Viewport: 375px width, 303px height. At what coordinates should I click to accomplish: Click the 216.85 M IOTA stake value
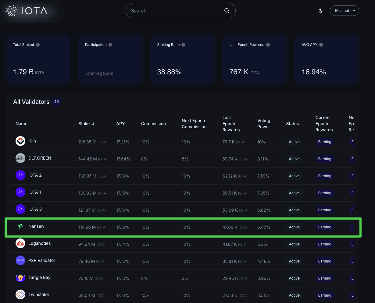pyautogui.click(x=92, y=142)
